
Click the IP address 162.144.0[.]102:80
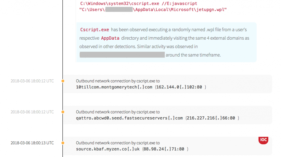(x=181, y=87)
